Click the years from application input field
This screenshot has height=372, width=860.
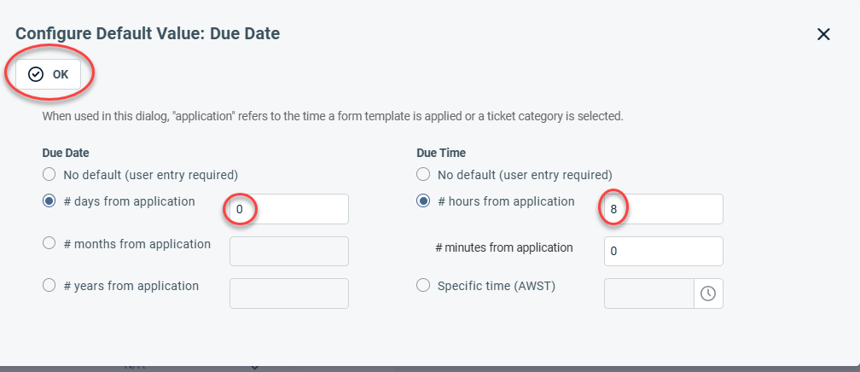click(289, 294)
